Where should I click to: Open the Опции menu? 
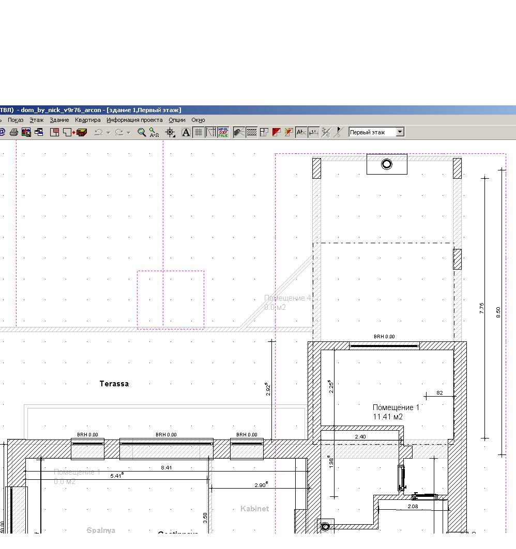[x=177, y=120]
